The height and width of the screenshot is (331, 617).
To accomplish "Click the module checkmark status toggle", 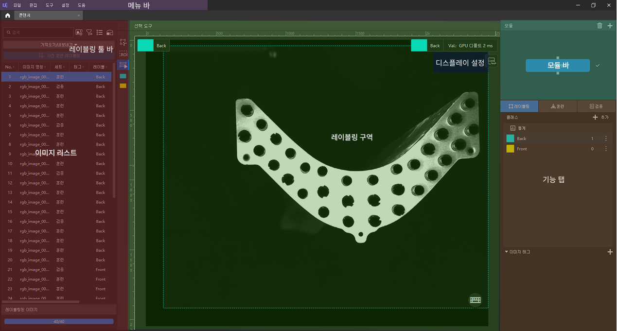I will [x=598, y=65].
